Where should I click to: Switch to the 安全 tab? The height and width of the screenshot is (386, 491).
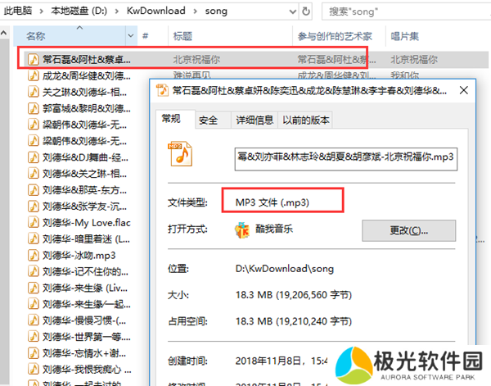point(209,120)
